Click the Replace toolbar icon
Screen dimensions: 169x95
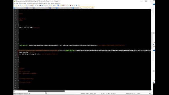click(x=42, y=6)
